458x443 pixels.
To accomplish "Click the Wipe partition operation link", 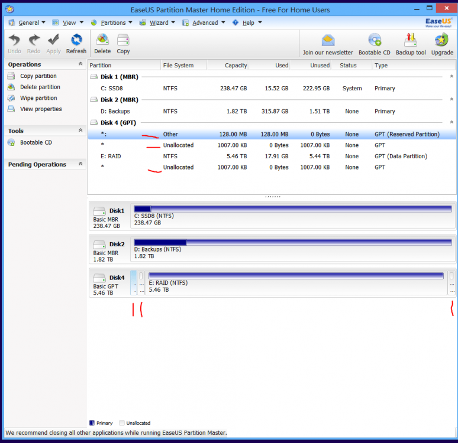I will pyautogui.click(x=38, y=98).
